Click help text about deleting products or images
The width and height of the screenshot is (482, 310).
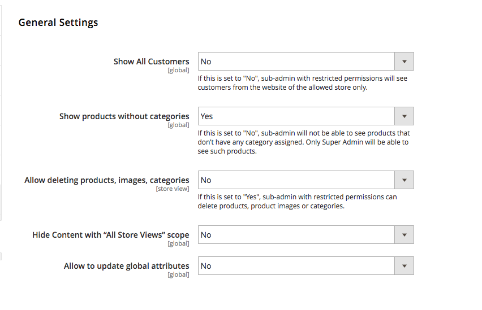(297, 202)
